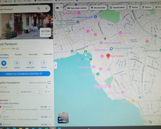Image resolution: width=161 pixels, height=129 pixels.
Task: Click the MarkAntalya AVM shopping marker
Action: pyautogui.click(x=95, y=17)
